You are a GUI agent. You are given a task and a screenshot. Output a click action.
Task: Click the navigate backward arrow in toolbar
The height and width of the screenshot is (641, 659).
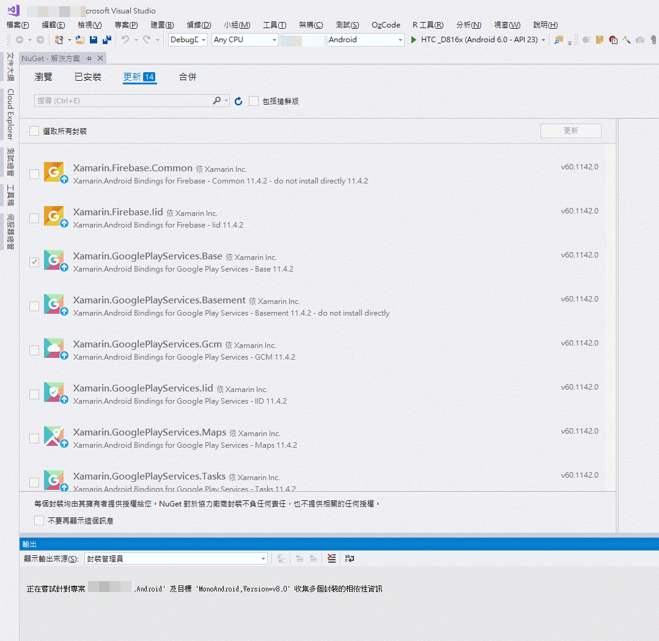[20, 40]
